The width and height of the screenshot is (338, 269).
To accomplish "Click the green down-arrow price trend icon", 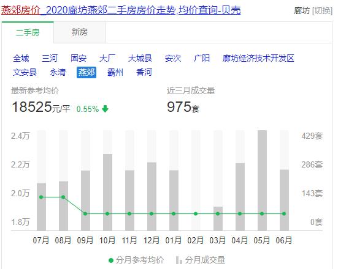I will click(x=105, y=109).
